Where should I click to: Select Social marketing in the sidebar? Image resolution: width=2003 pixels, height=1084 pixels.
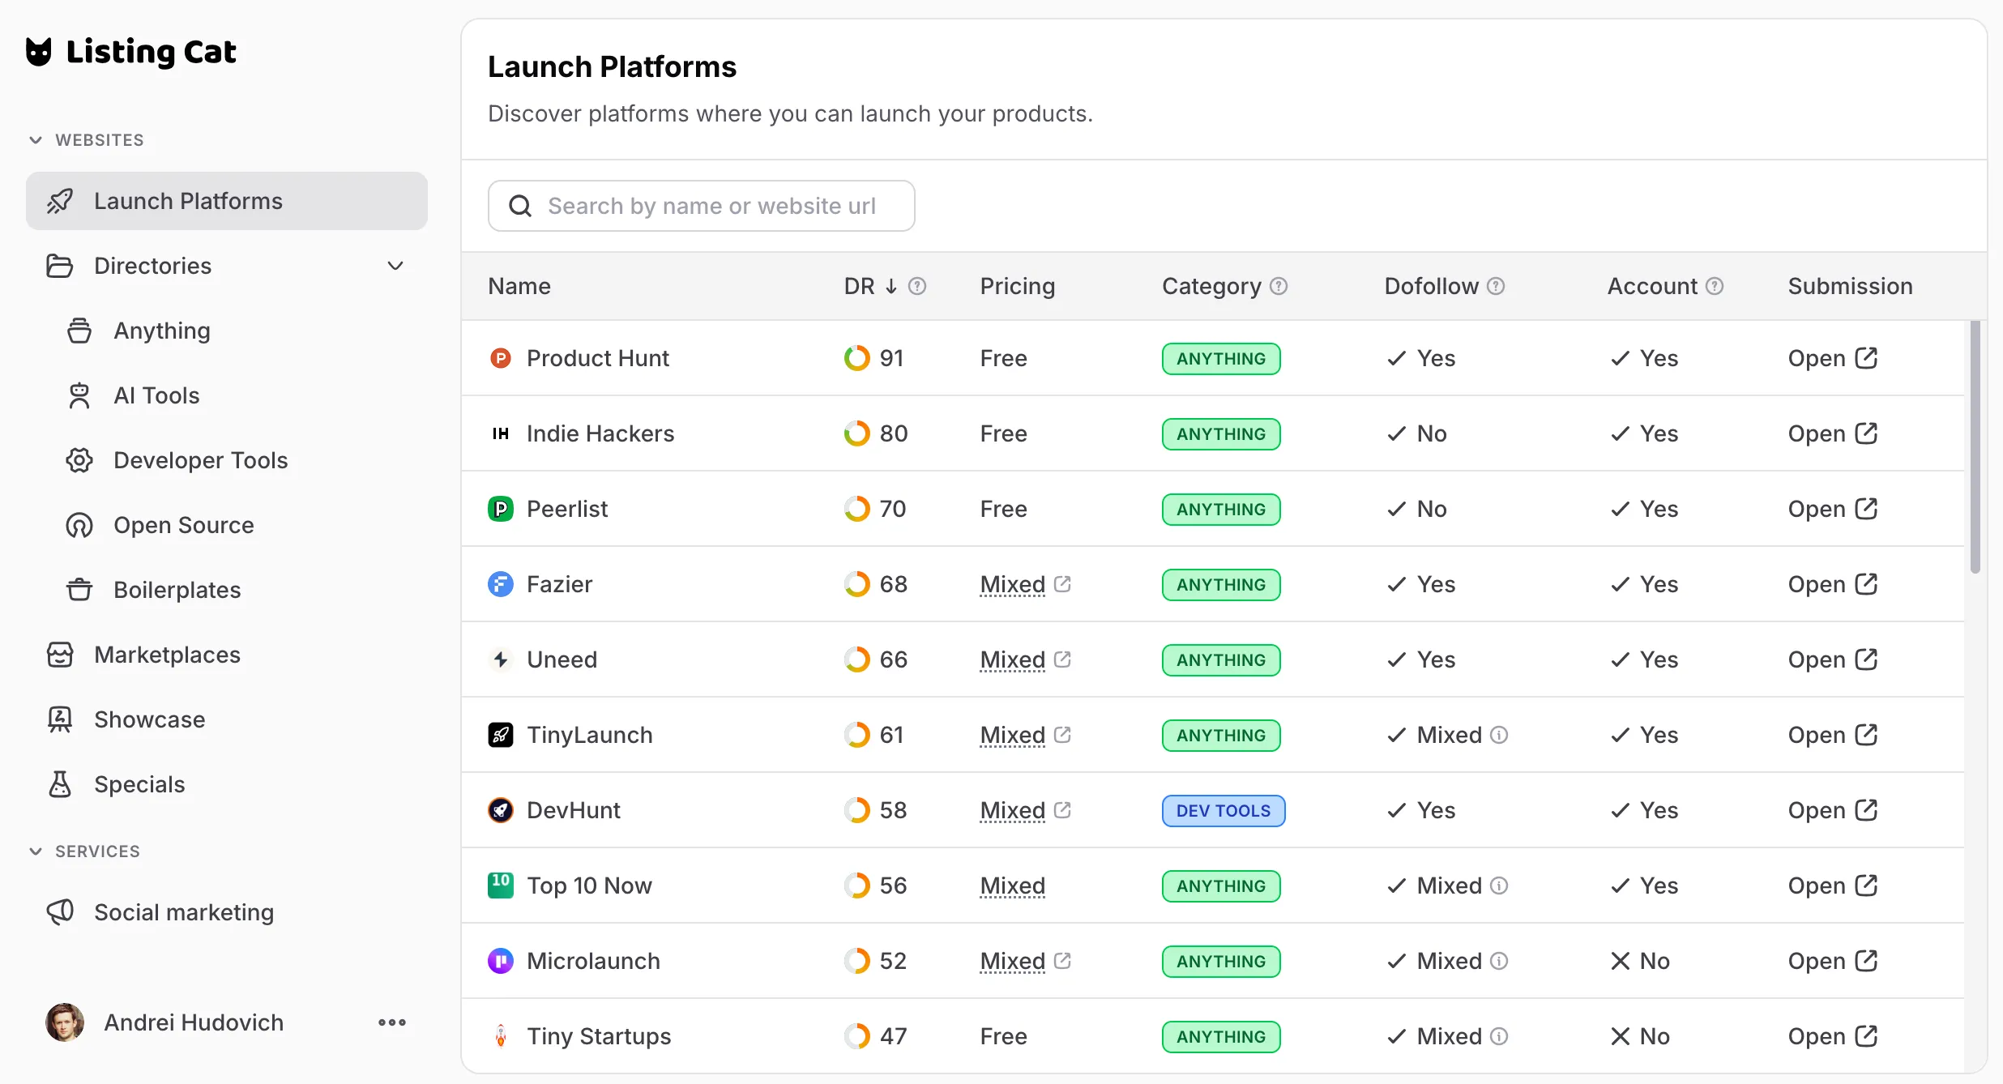pos(184,912)
